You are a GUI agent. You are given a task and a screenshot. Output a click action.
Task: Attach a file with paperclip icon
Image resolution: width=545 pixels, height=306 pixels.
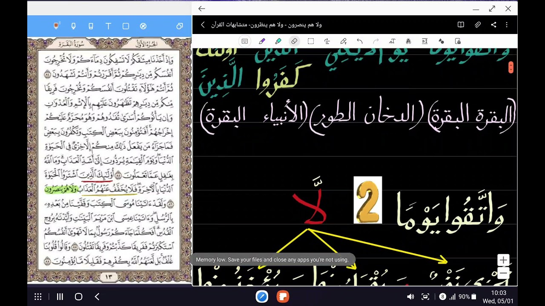[x=478, y=25]
